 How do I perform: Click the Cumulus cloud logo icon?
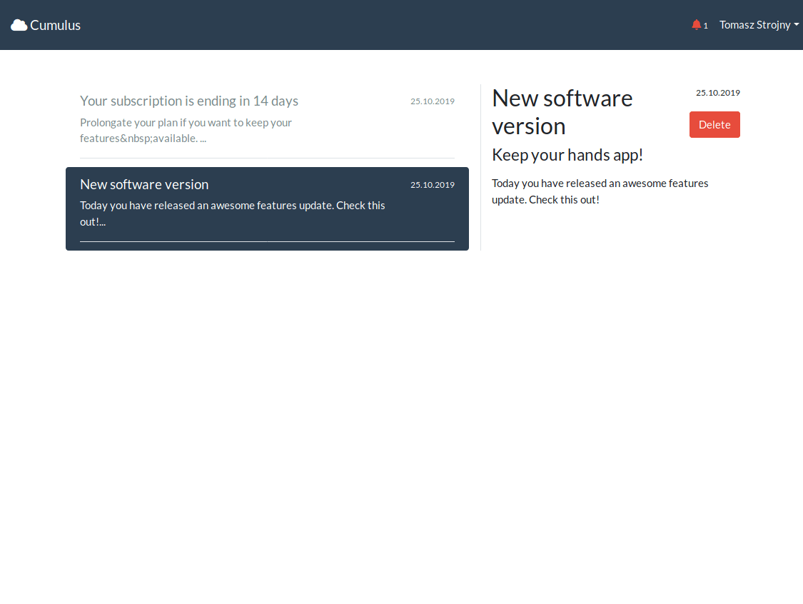pyautogui.click(x=19, y=25)
